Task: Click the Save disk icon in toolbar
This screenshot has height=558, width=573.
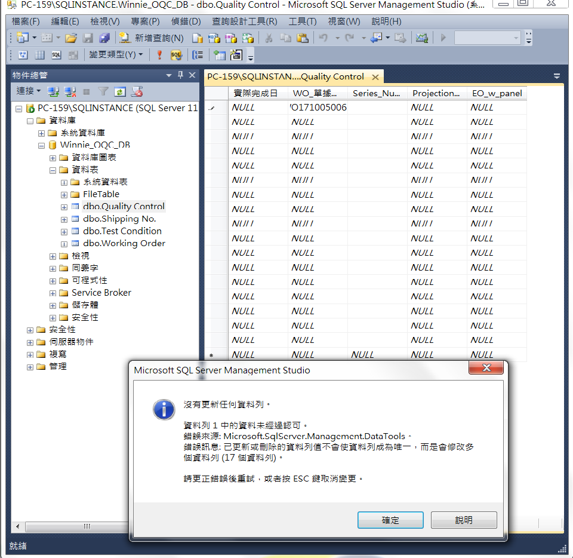Action: click(x=88, y=38)
